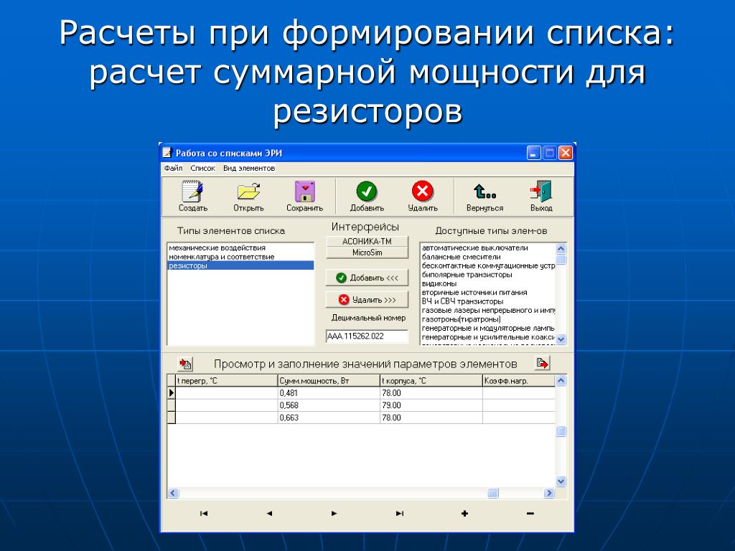Jump to first record navigator button

click(203, 514)
